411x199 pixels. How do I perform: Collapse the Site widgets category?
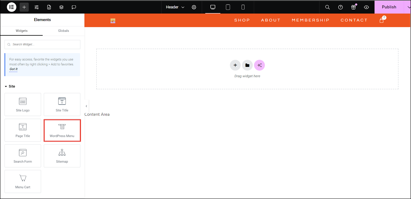point(10,86)
